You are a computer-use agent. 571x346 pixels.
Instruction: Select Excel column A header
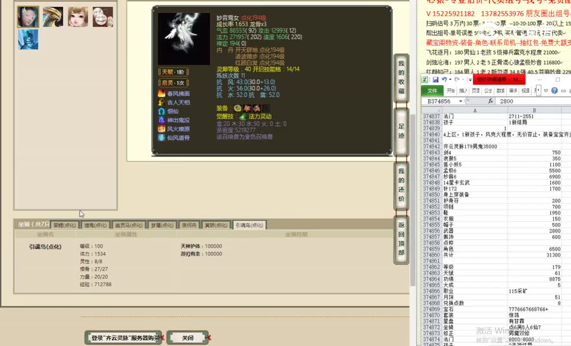pyautogui.click(x=475, y=111)
